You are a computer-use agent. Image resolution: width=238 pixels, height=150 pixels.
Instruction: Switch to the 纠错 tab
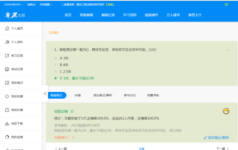(x=77, y=95)
